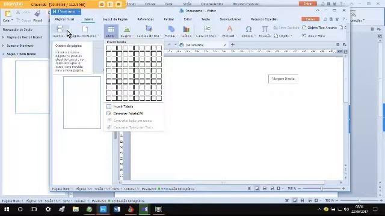Open the Revisar ribbon tab
This screenshot has height=216, width=385.
[x=168, y=19]
